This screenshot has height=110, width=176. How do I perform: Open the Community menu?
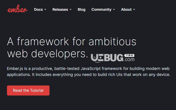click(101, 10)
